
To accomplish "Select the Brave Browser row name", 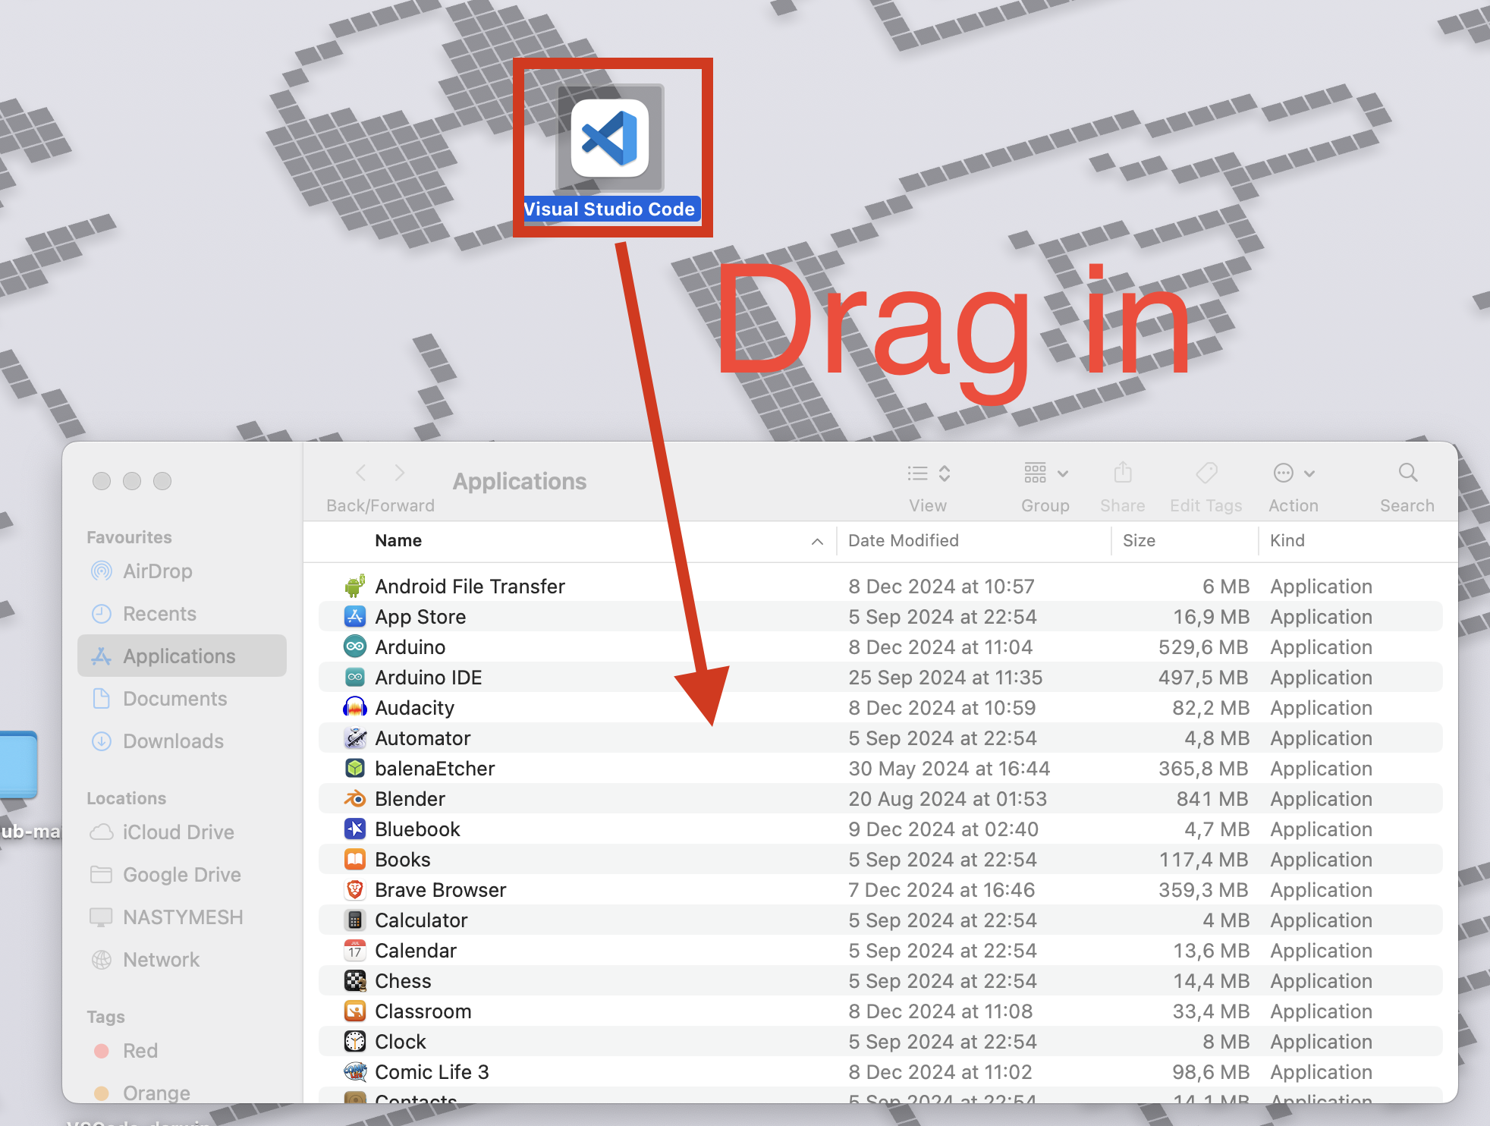I will click(x=440, y=889).
